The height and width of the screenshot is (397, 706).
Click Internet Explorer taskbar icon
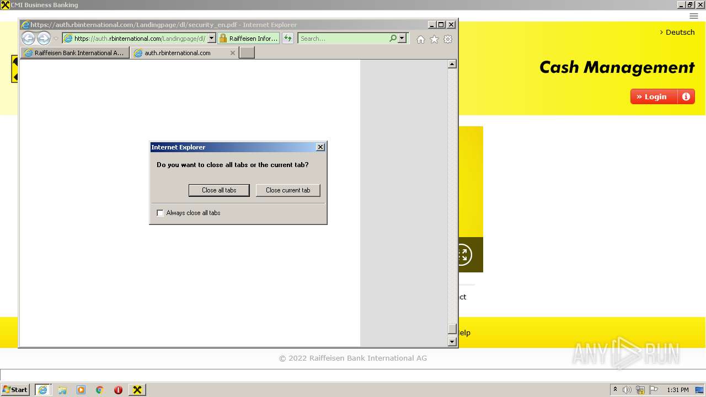42,390
